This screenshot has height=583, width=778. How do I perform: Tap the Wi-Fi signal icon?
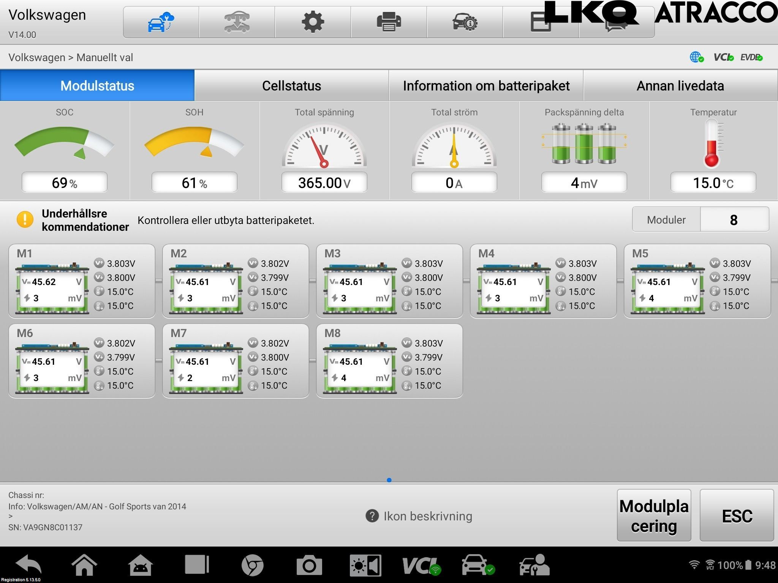point(694,565)
